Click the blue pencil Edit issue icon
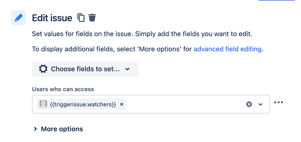The height and width of the screenshot is (142, 301). [18, 18]
